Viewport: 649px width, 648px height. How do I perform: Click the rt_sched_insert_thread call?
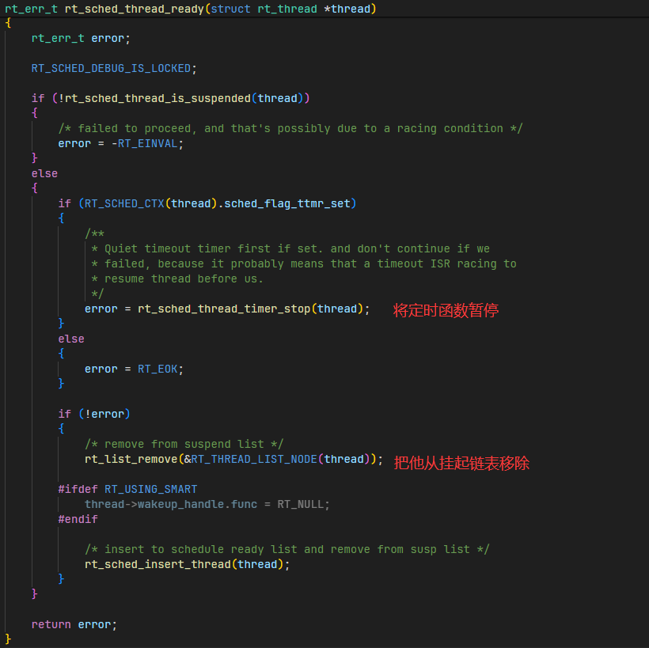[158, 564]
